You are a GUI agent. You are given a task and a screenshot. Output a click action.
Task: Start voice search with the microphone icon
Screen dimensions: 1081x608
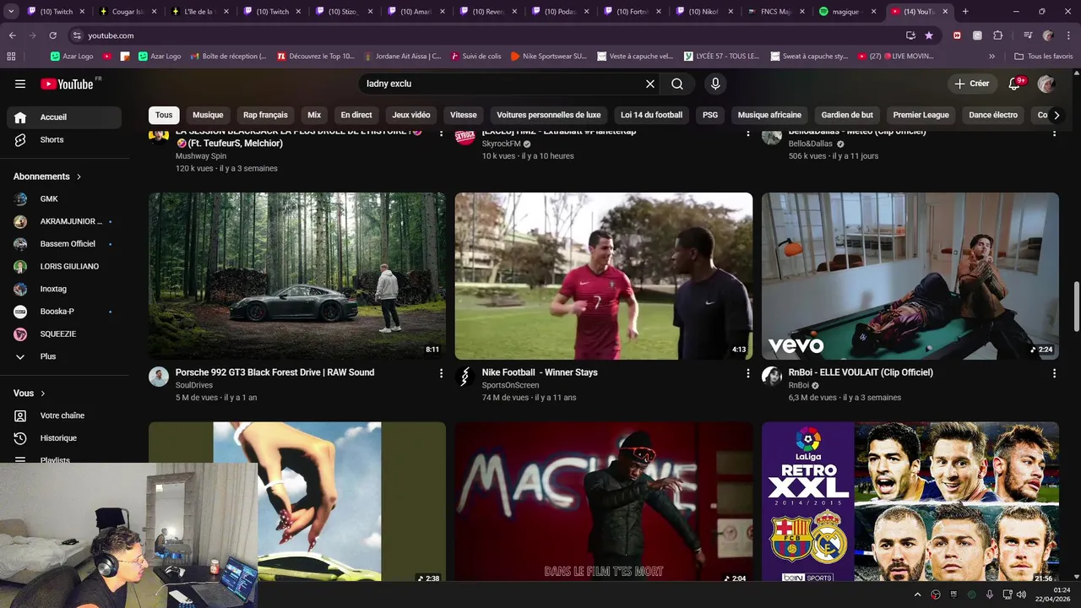[715, 84]
